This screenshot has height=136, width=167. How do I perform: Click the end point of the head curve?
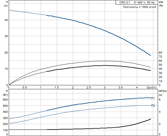[x=150, y=56]
